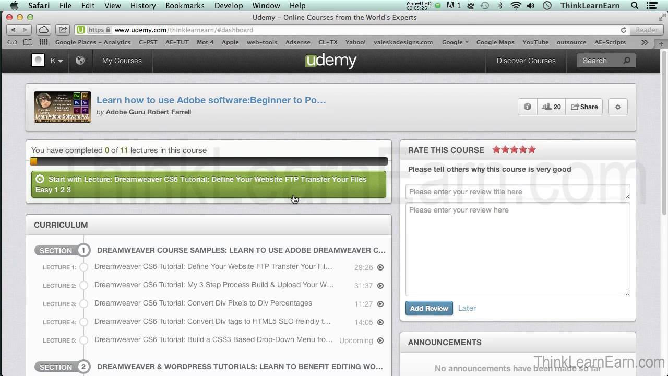Toggle Lecture 3 completion circle

pyautogui.click(x=83, y=303)
